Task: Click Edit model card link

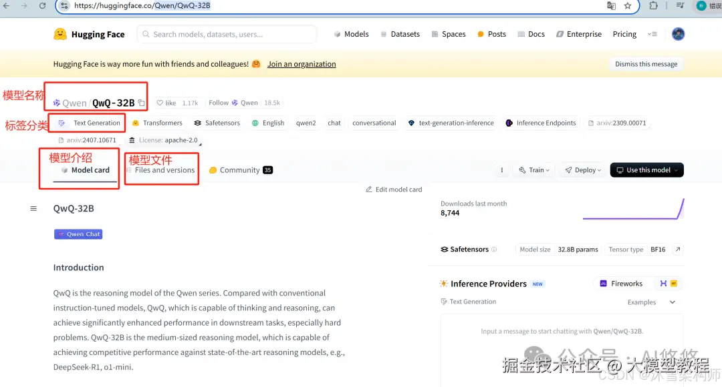Action: click(394, 189)
